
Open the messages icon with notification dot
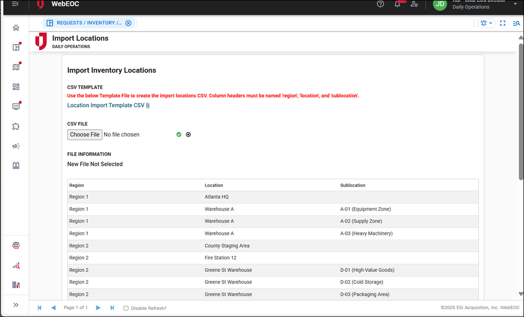coord(16,106)
